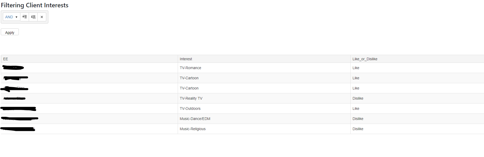Image resolution: width=484 pixels, height=157 pixels.
Task: Click Dislike in the Music-Religious row
Action: (358, 129)
